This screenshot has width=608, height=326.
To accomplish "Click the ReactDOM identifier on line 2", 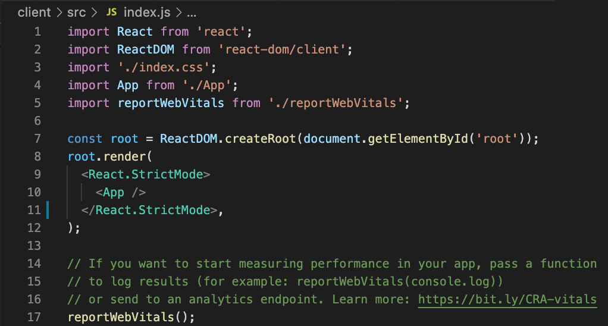I will pyautogui.click(x=145, y=49).
